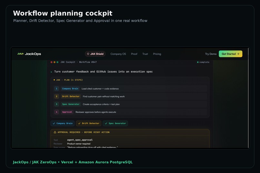Click the embedded page vertical scrollbar

pyautogui.click(x=248, y=98)
